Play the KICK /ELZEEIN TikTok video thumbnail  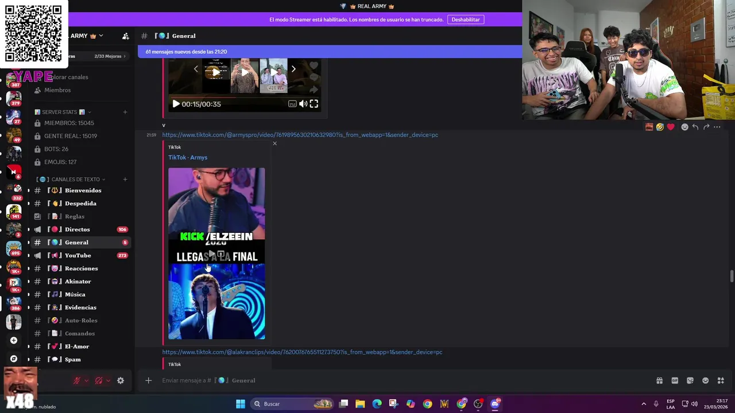[216, 254]
